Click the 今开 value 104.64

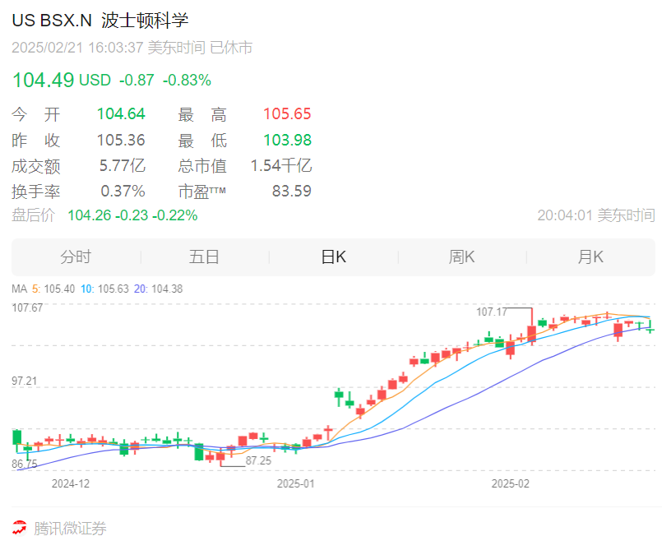(121, 114)
